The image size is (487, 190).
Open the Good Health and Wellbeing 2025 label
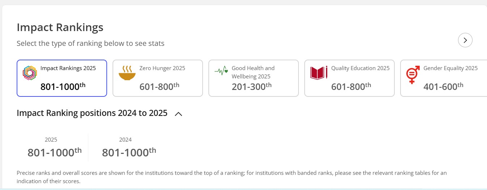tap(253, 72)
